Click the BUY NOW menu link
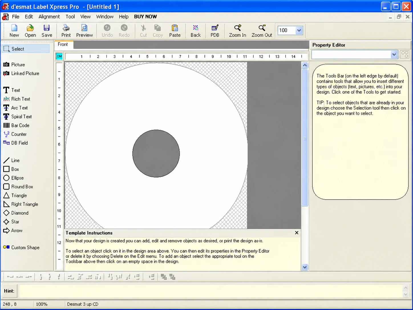Image resolution: width=413 pixels, height=310 pixels. click(x=145, y=17)
